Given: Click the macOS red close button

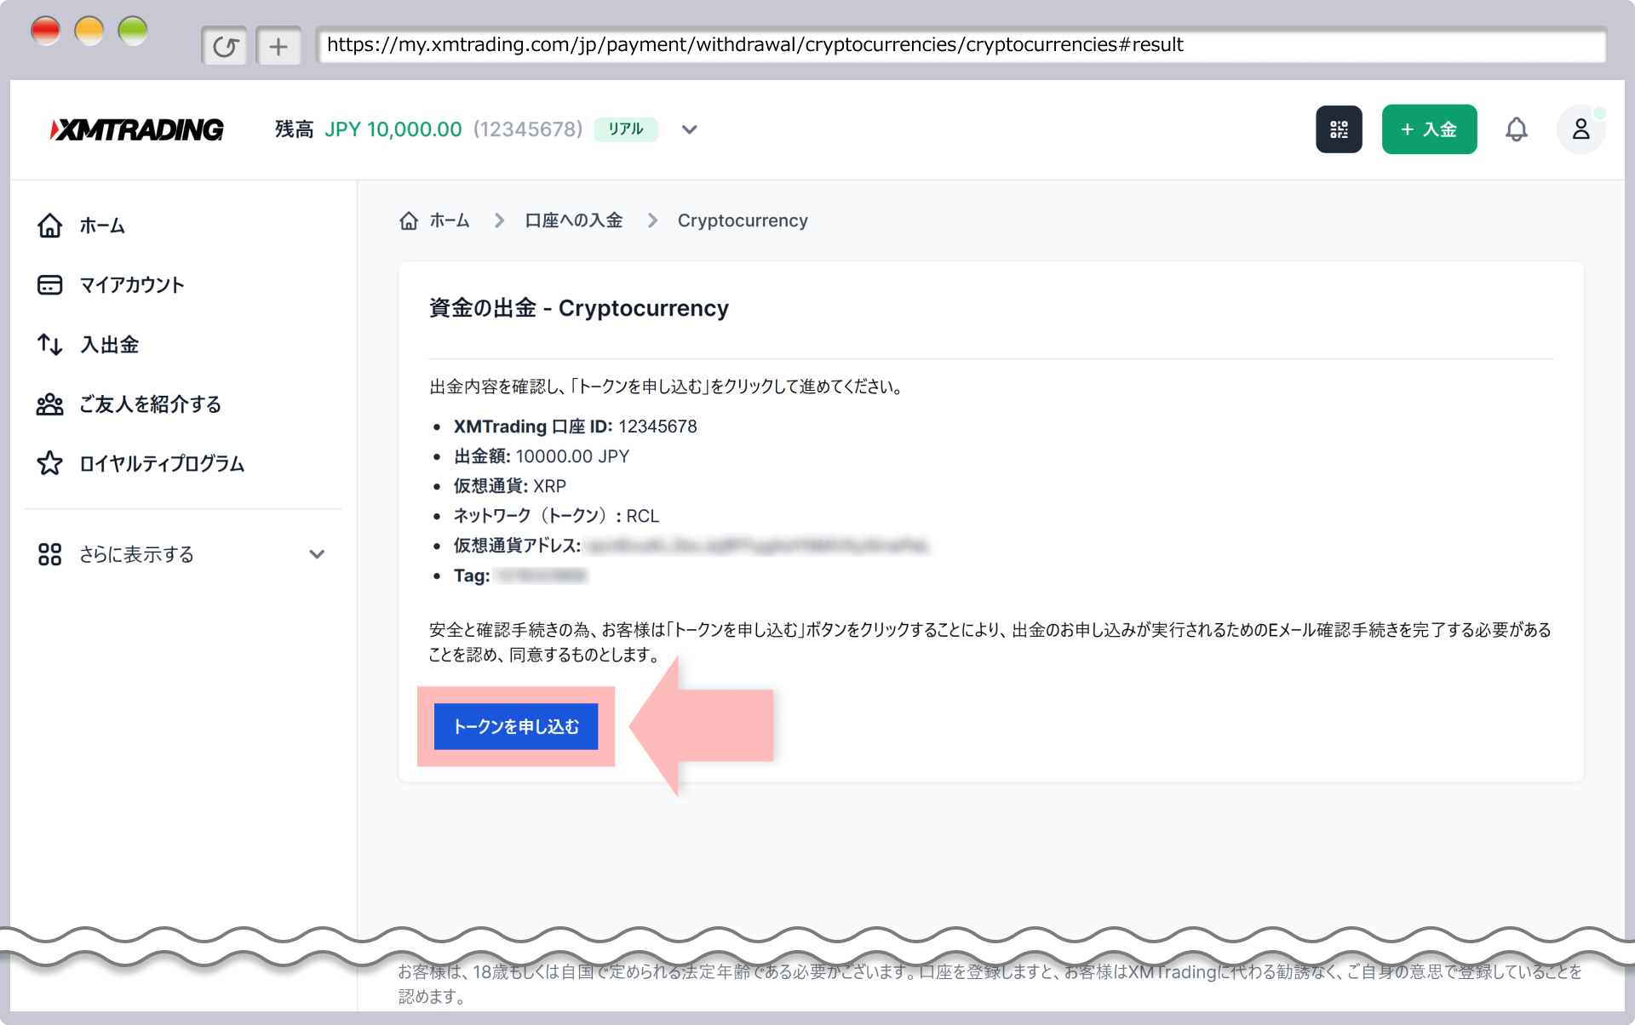Looking at the screenshot, I should 45,31.
